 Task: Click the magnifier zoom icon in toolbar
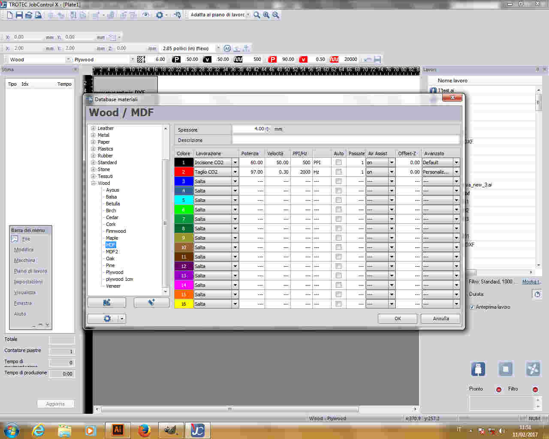[257, 15]
